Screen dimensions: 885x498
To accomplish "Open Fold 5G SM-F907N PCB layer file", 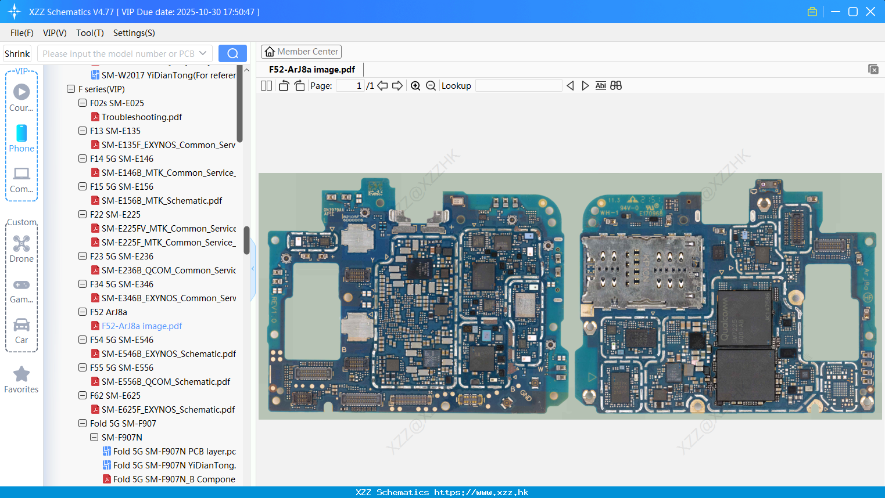I will pyautogui.click(x=174, y=452).
